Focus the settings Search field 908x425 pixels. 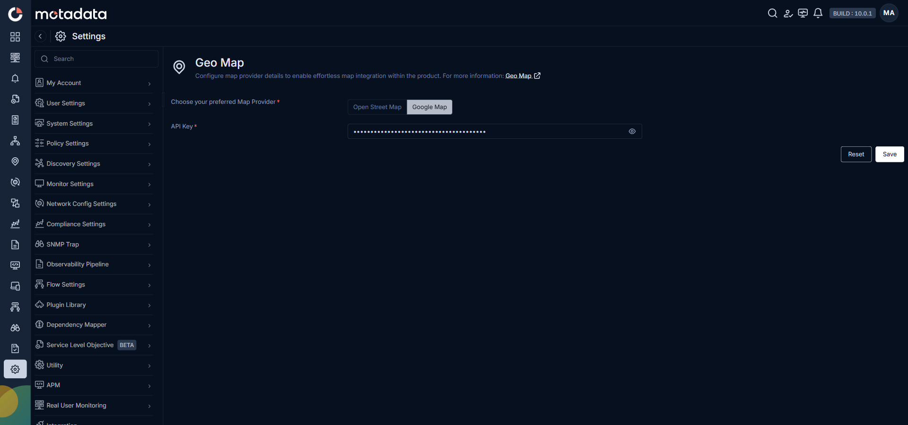(96, 59)
